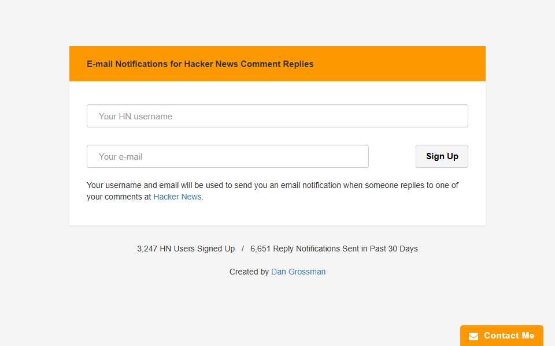Click the Sign Up button
The image size is (555, 346).
[x=442, y=156]
